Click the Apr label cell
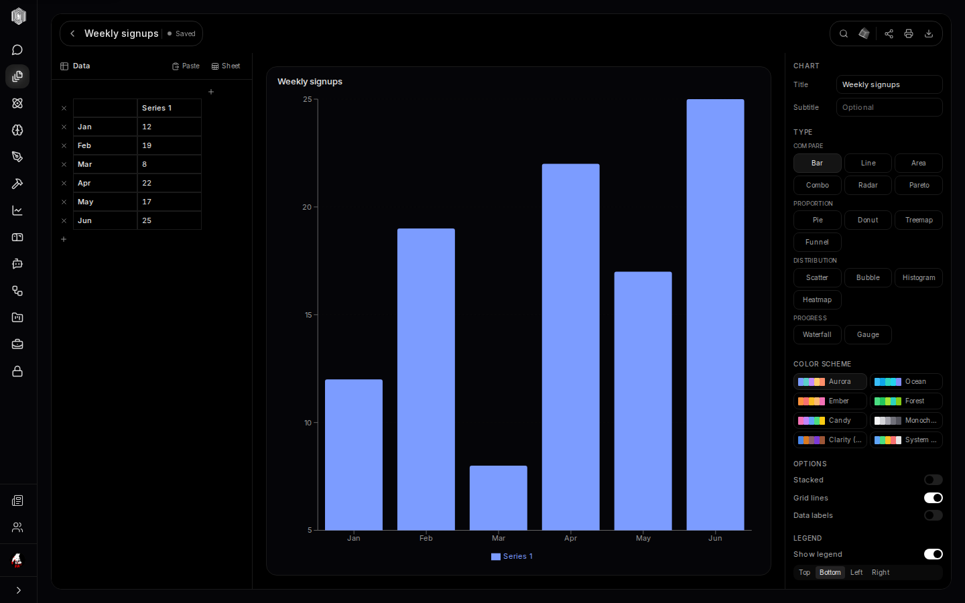 click(x=105, y=183)
